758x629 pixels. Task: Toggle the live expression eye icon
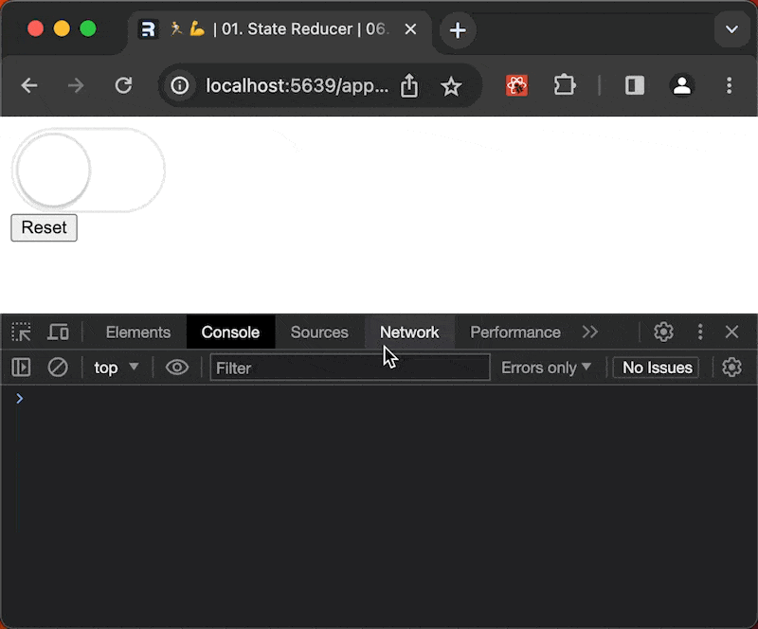pyautogui.click(x=177, y=368)
